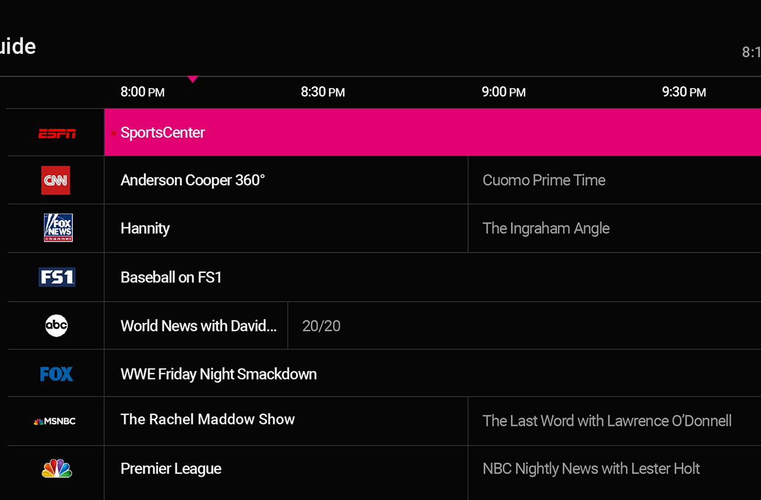Open WWE Friday Night Smackdown
Viewport: 761px width, 500px height.
433,374
